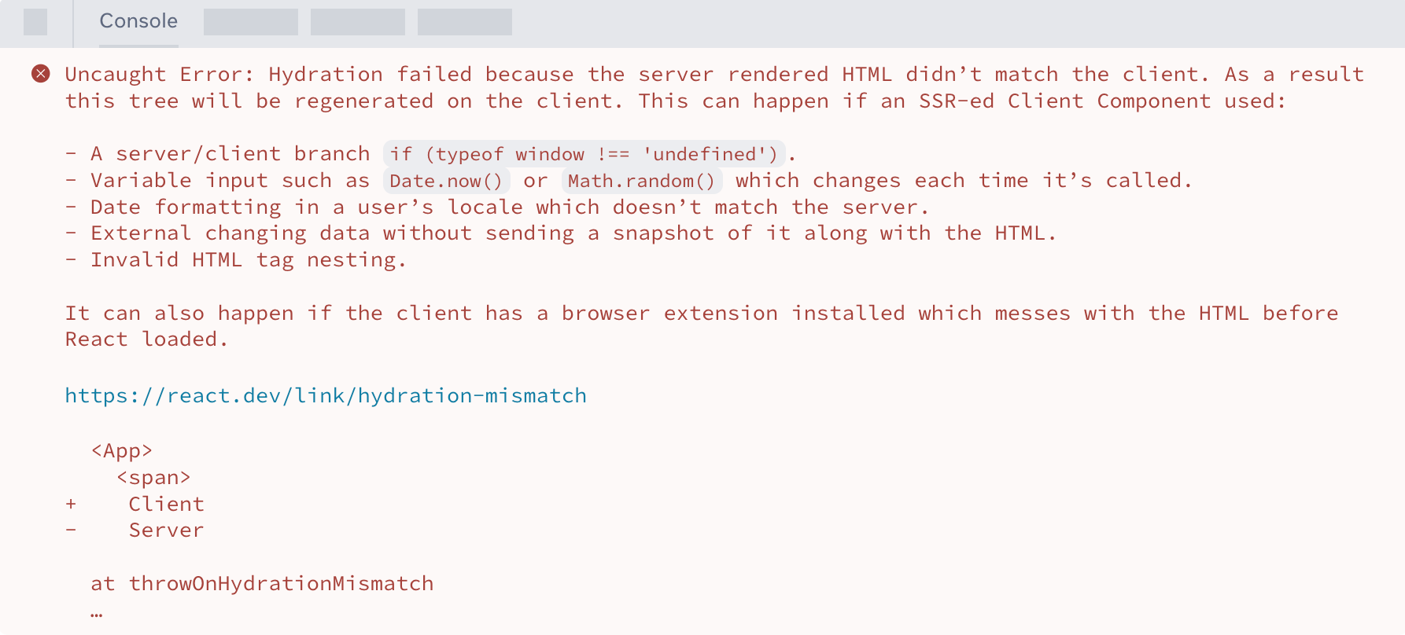This screenshot has height=635, width=1405.
Task: Click the typeof window code snippet
Action: coord(584,154)
